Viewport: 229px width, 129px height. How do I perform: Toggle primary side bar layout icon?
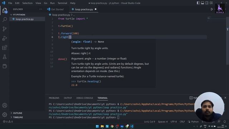point(198,3)
